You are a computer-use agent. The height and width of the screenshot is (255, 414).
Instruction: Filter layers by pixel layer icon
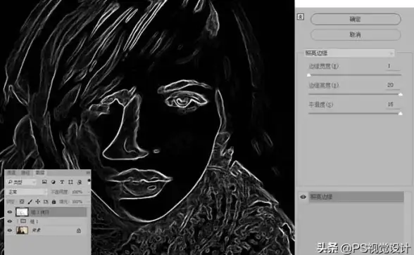pos(44,182)
